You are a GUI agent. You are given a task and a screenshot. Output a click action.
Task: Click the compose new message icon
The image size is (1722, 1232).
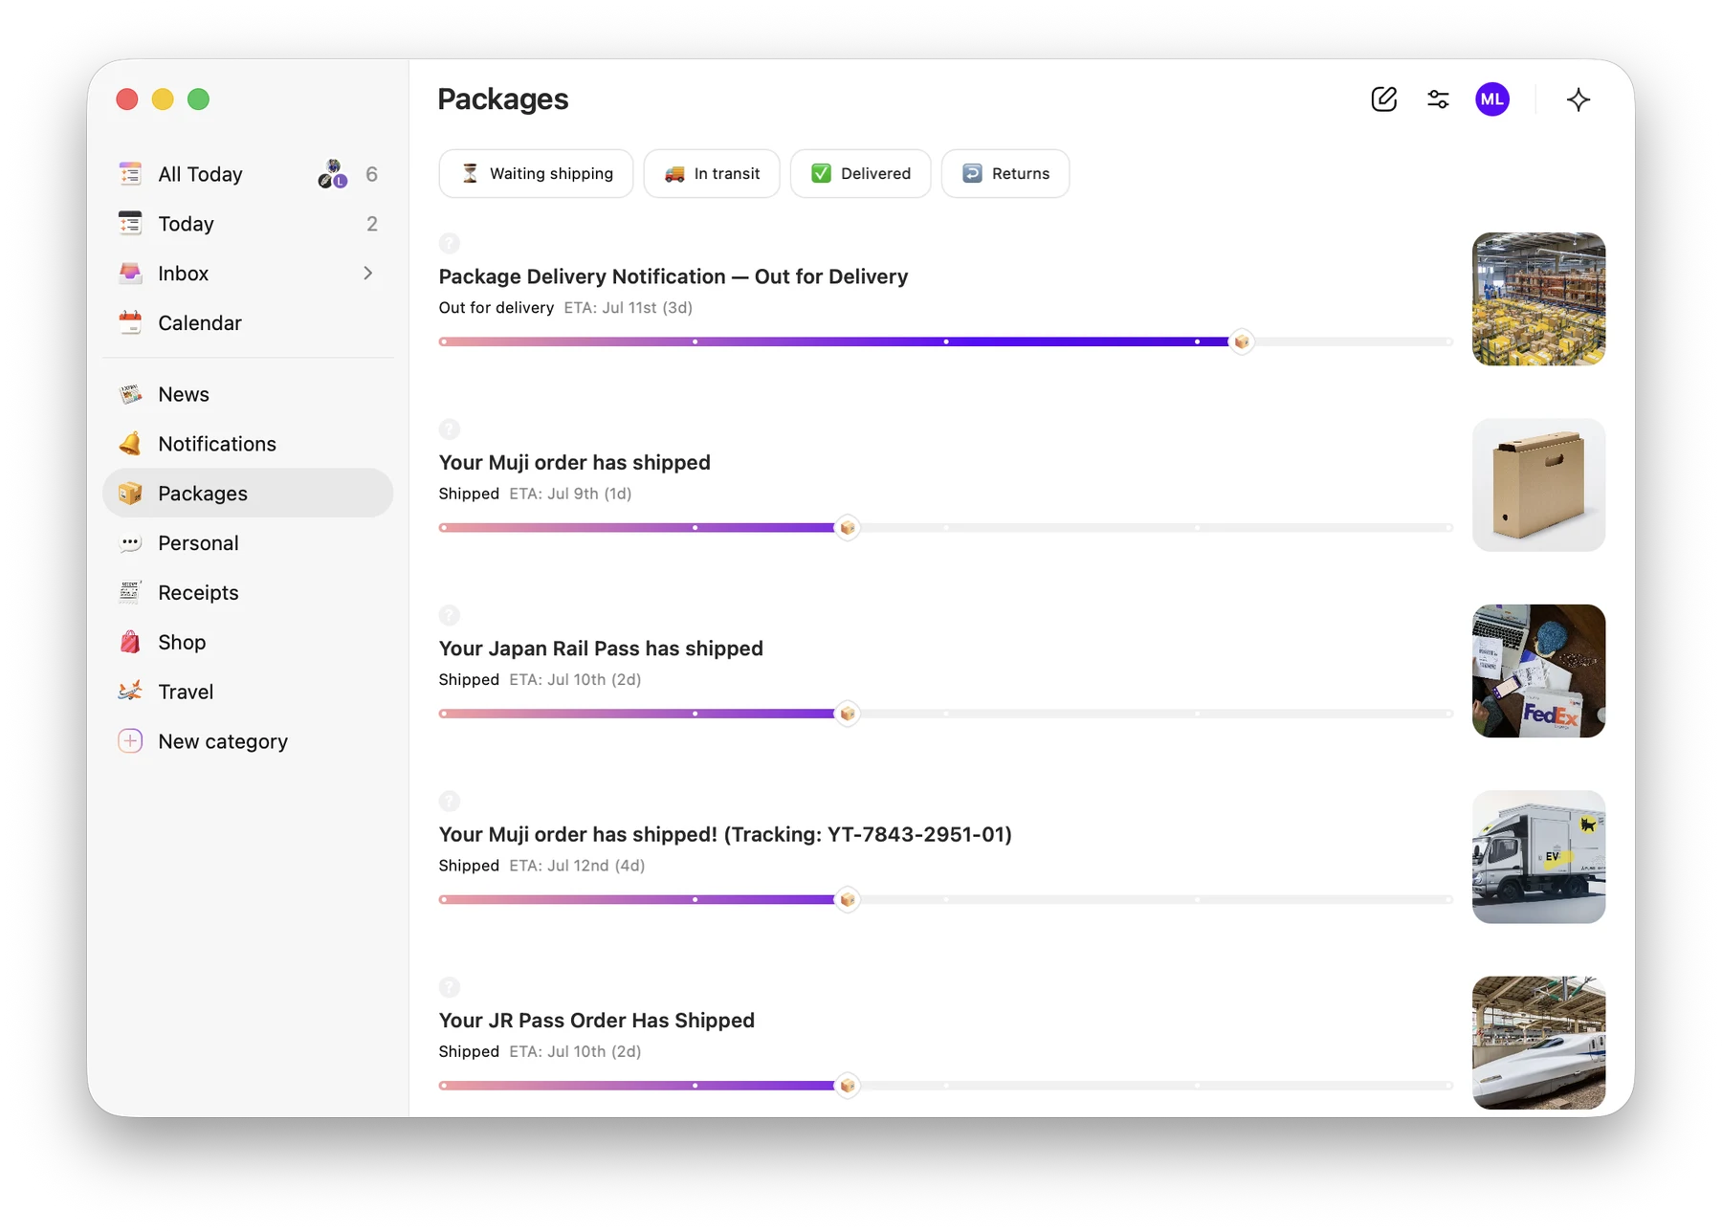point(1383,99)
